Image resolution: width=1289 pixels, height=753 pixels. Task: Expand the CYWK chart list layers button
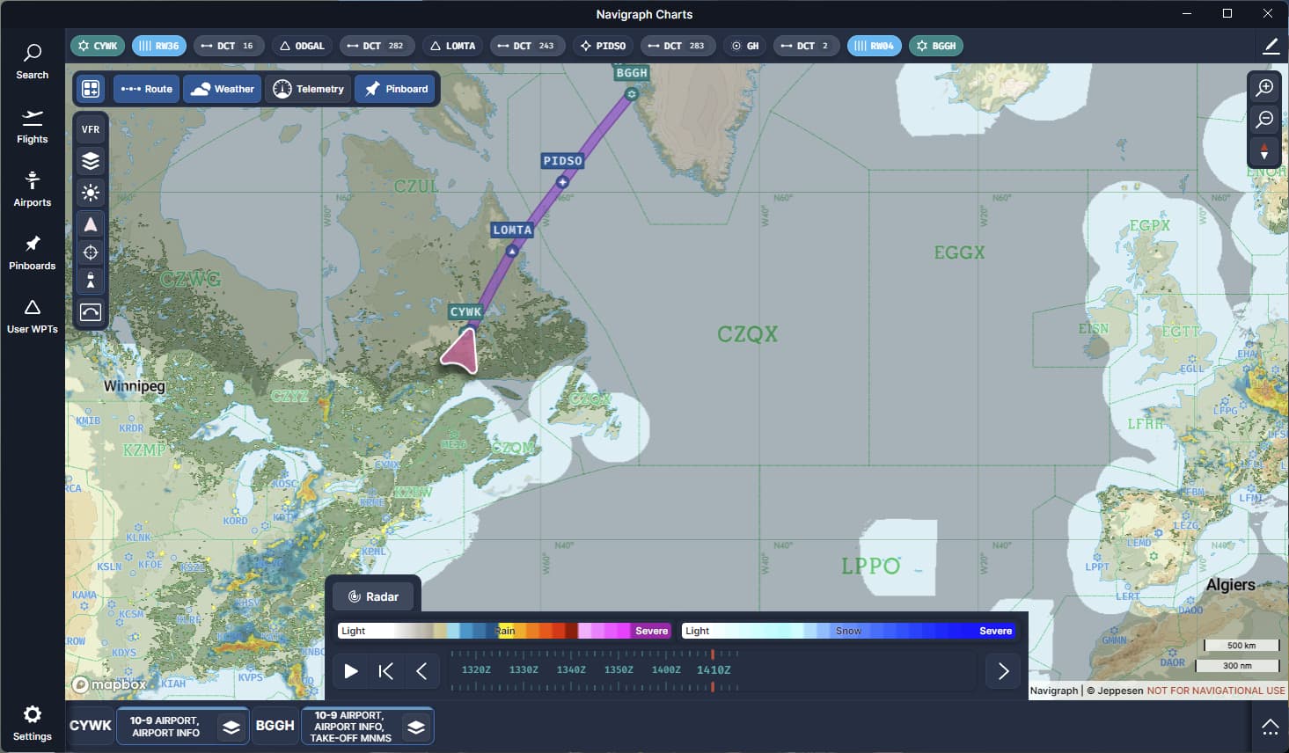pos(231,727)
